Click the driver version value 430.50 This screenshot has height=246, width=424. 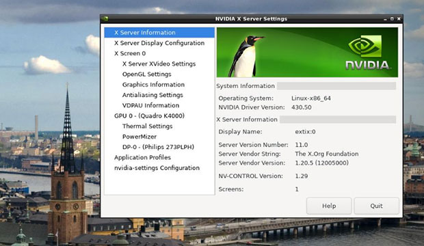[x=301, y=107]
